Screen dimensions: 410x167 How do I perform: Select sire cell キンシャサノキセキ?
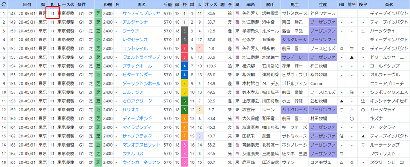coord(389,101)
